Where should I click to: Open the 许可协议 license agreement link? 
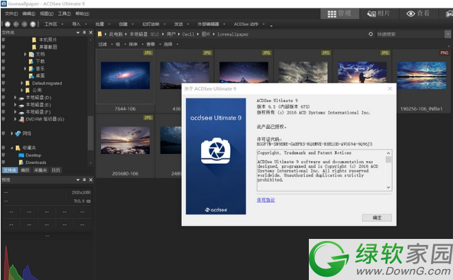(x=266, y=200)
